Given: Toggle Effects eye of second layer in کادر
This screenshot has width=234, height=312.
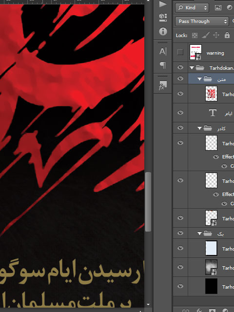Looking at the screenshot, I should click(216, 195).
